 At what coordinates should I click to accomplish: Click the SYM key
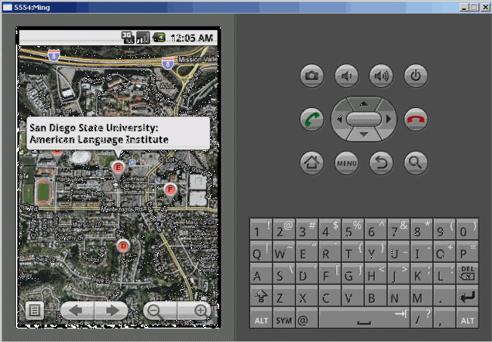click(x=284, y=318)
